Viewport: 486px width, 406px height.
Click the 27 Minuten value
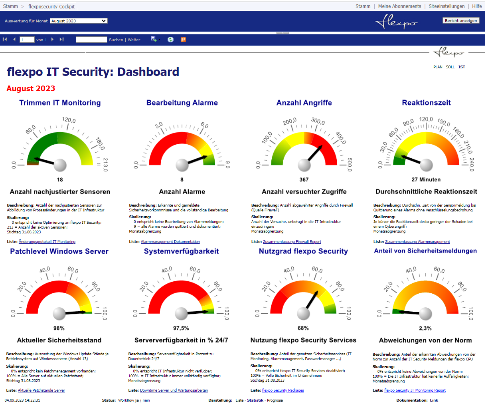pyautogui.click(x=426, y=180)
